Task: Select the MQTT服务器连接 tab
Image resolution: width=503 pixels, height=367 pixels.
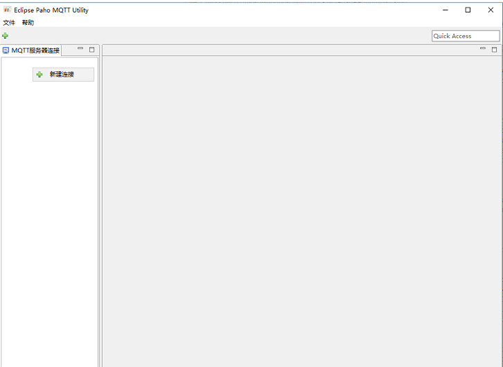Action: point(31,50)
